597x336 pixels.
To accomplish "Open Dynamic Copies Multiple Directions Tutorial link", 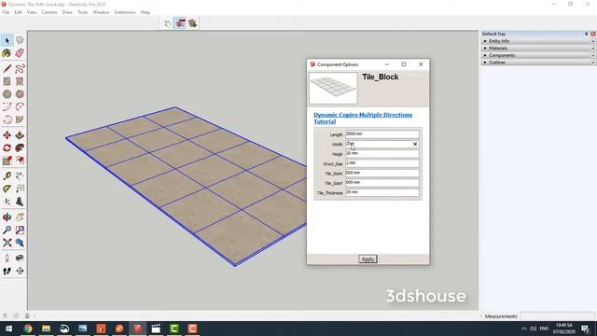I will click(363, 119).
